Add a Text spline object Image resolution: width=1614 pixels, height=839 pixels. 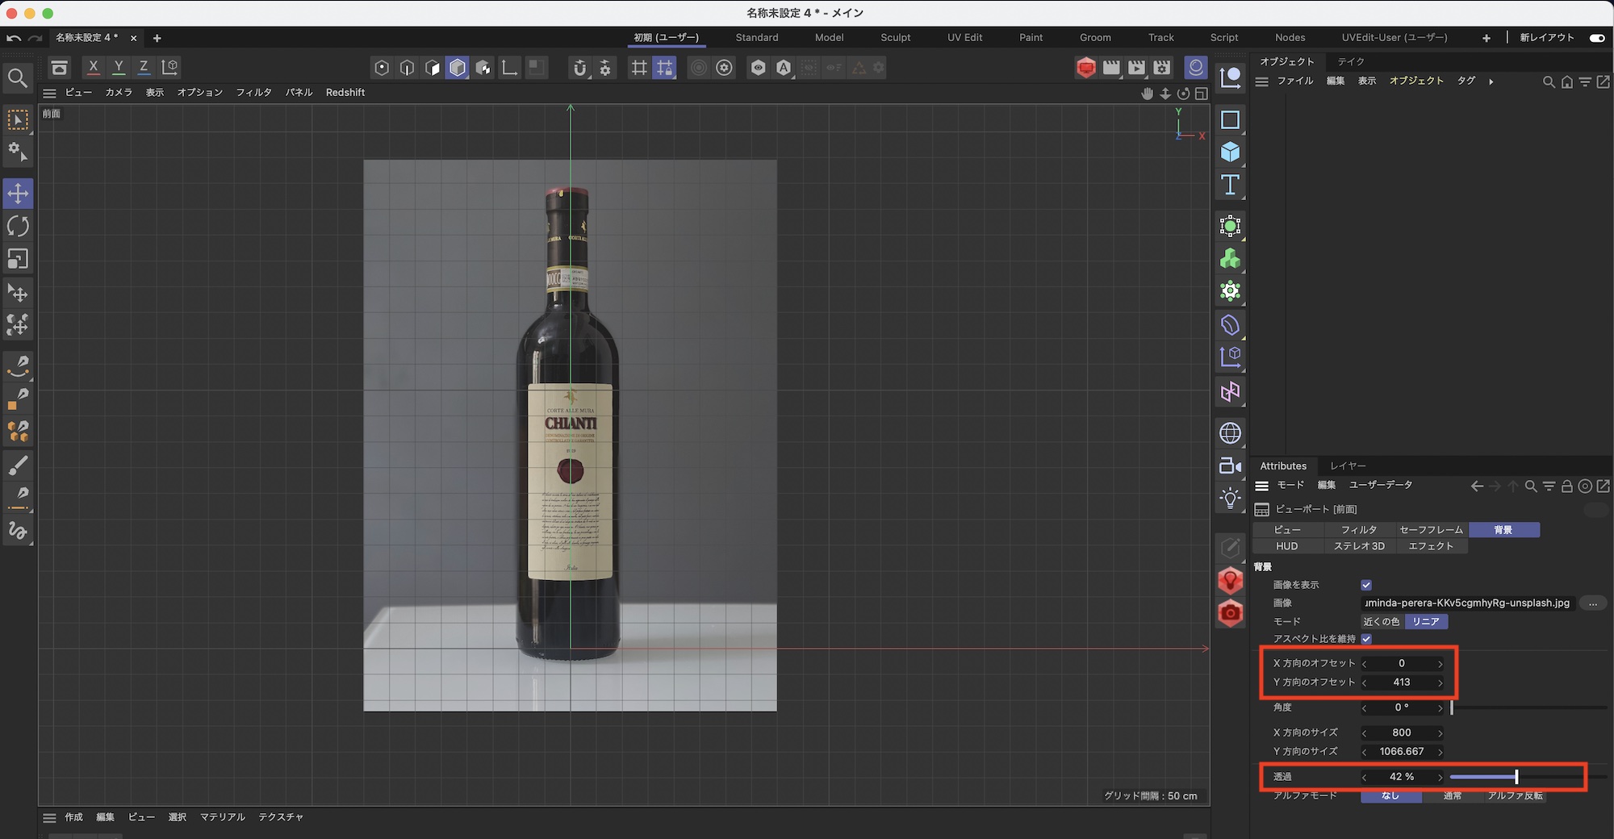click(x=1230, y=186)
